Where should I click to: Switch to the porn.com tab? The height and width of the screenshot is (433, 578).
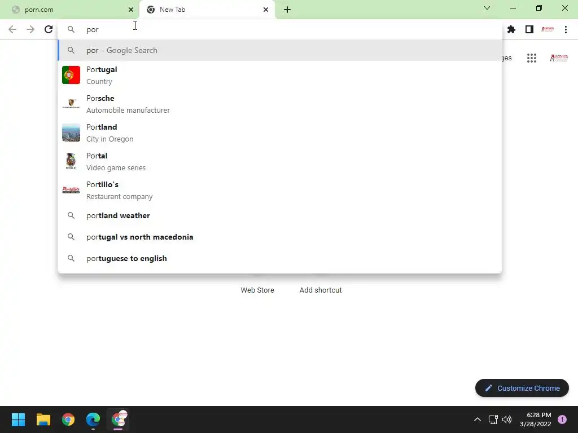coord(69,10)
